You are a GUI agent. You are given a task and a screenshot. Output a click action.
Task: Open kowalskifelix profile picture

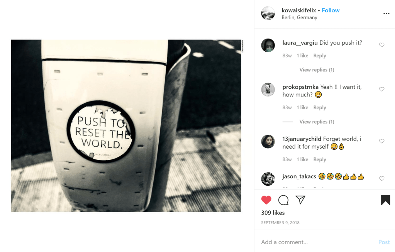(268, 14)
